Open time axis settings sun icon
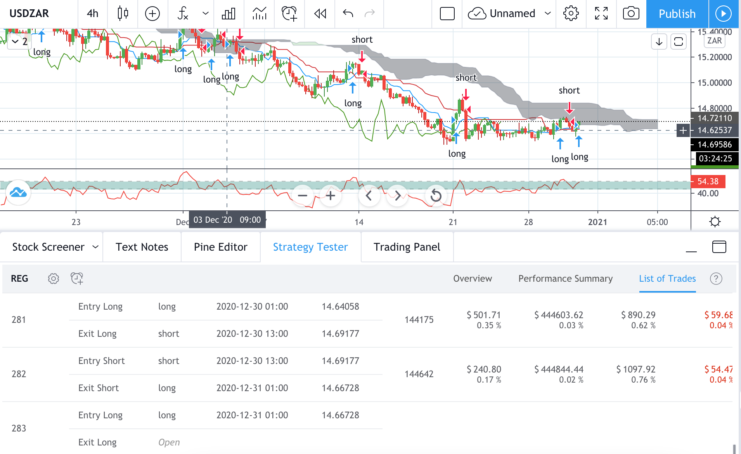Viewport: 741px width, 454px height. (x=715, y=222)
